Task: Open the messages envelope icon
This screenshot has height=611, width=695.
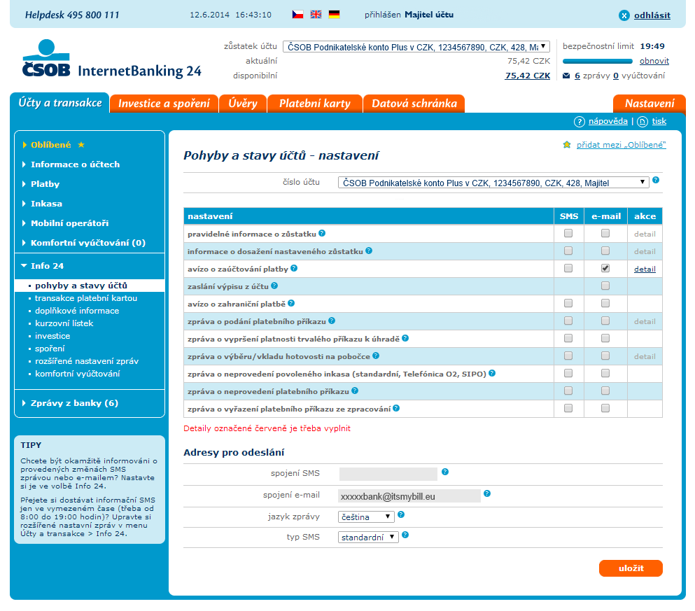Action: tap(566, 76)
